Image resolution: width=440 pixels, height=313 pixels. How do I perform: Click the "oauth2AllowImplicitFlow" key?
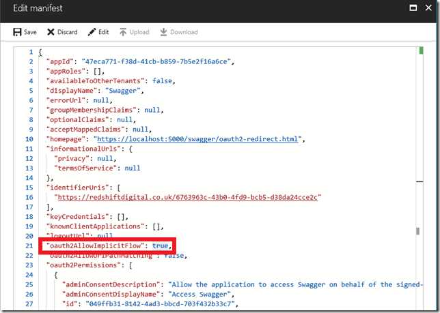coord(95,245)
